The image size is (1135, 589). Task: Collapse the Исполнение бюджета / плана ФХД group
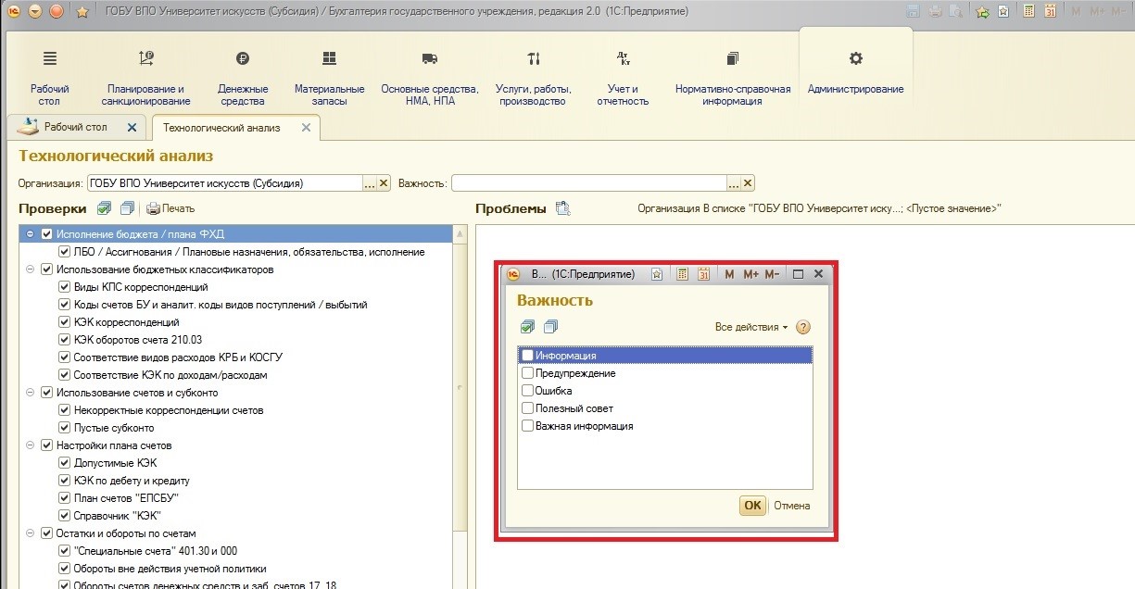[32, 234]
